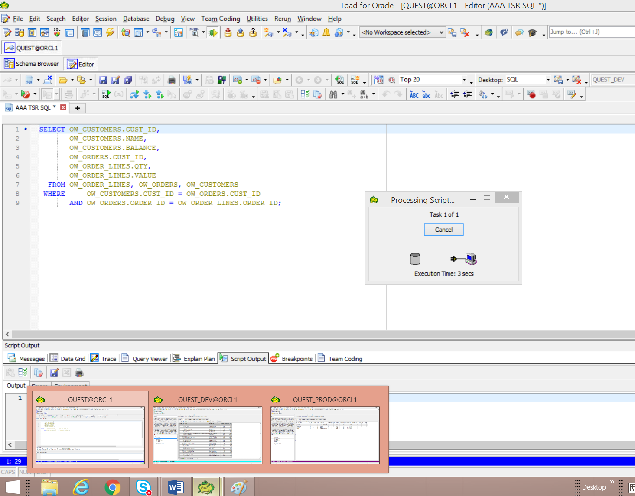The width and height of the screenshot is (635, 496).
Task: Switch to the Messages tab
Action: (26, 359)
